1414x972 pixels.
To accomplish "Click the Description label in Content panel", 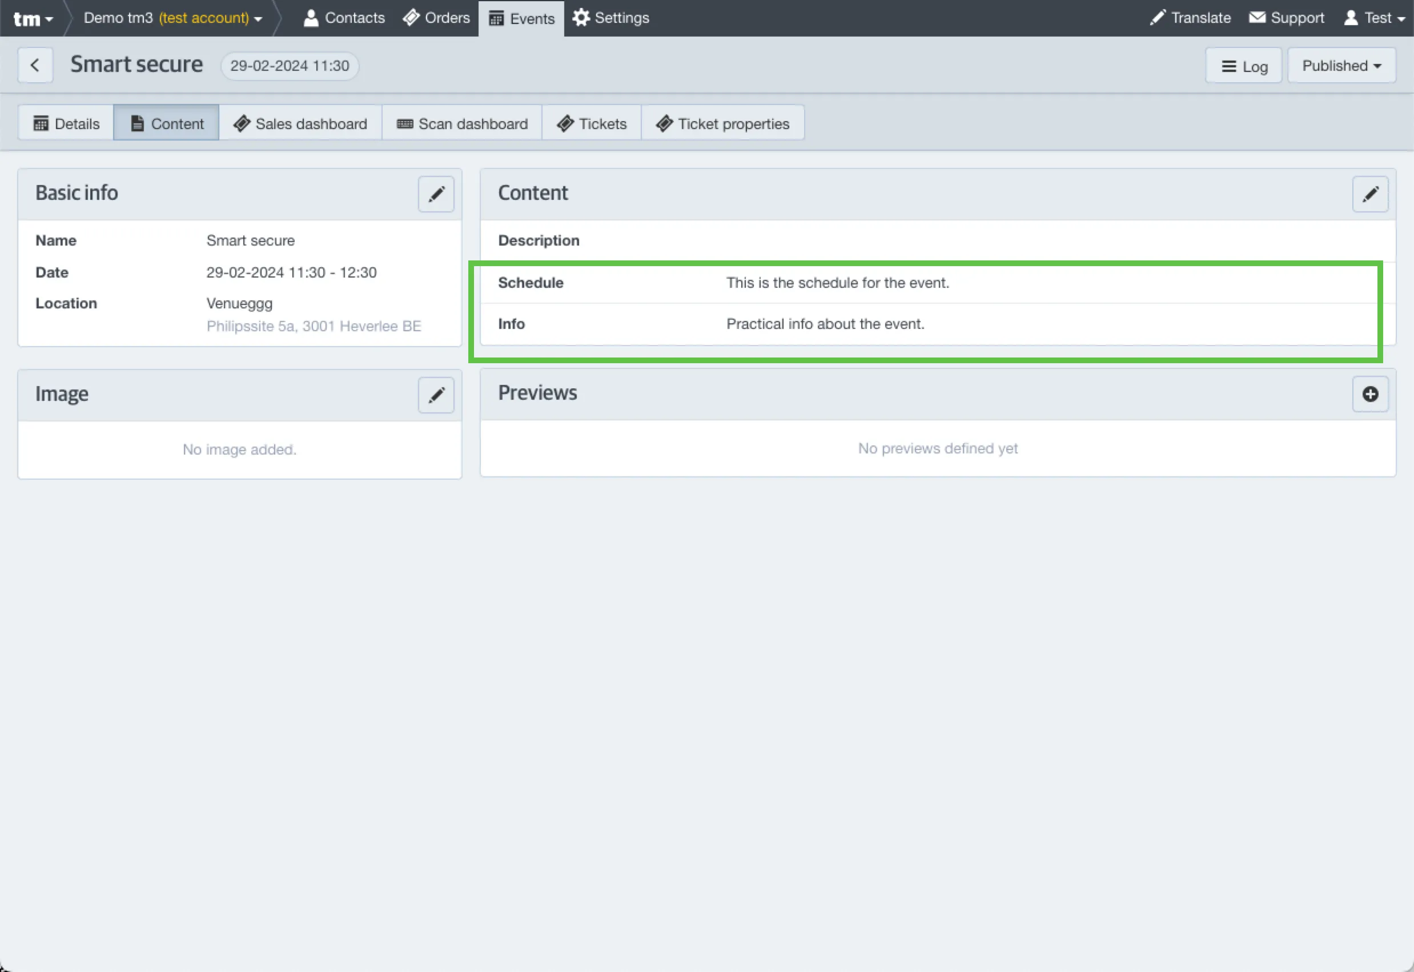I will pos(539,240).
